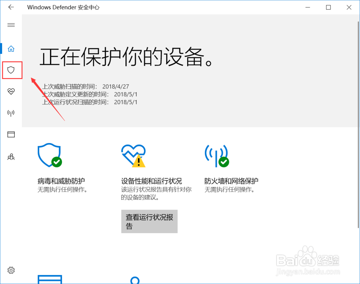Click the back arrow in title bar
Viewport: 360px width, 284px height.
[11, 7]
